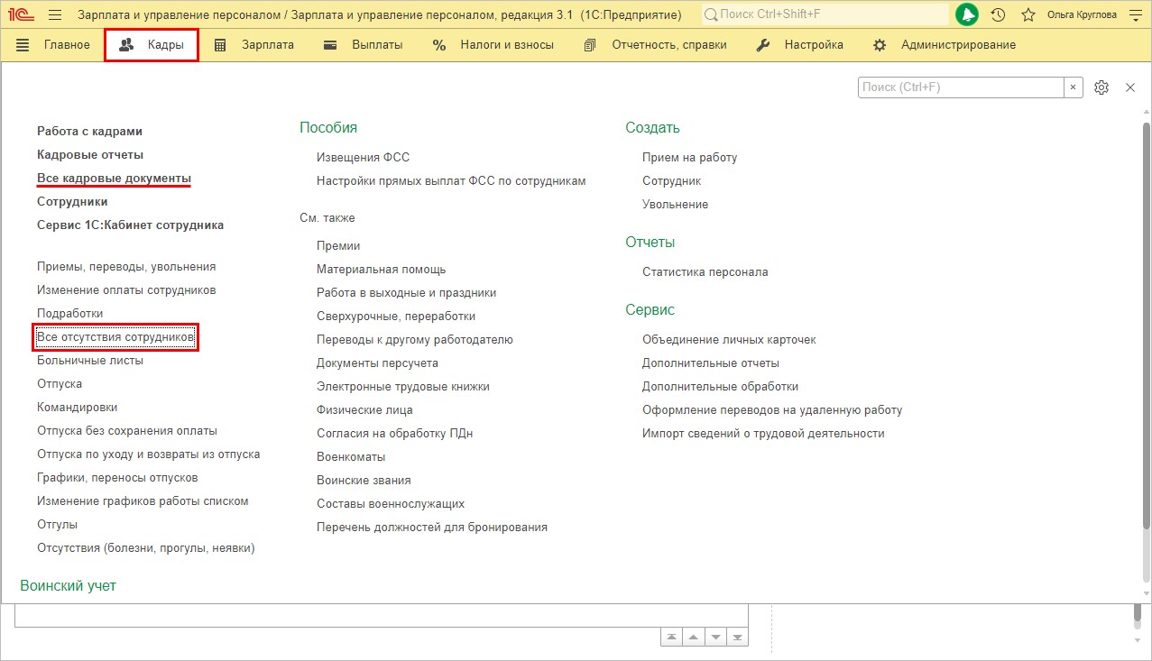Open the Отгулы link
The image size is (1152, 661).
tap(57, 525)
